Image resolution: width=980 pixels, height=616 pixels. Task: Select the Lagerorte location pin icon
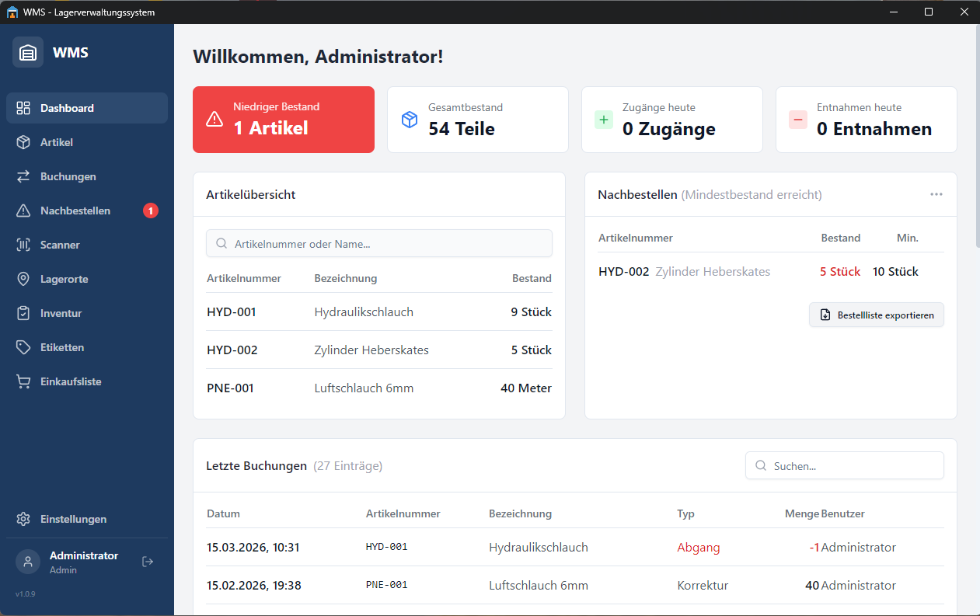(23, 279)
